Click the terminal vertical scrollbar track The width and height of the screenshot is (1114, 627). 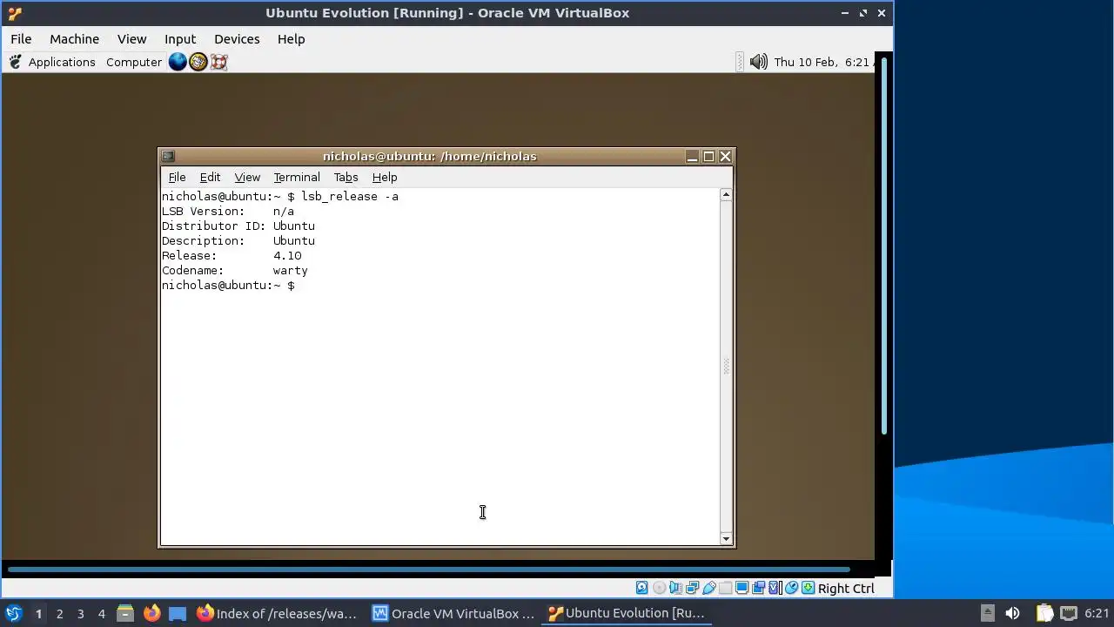point(726,367)
